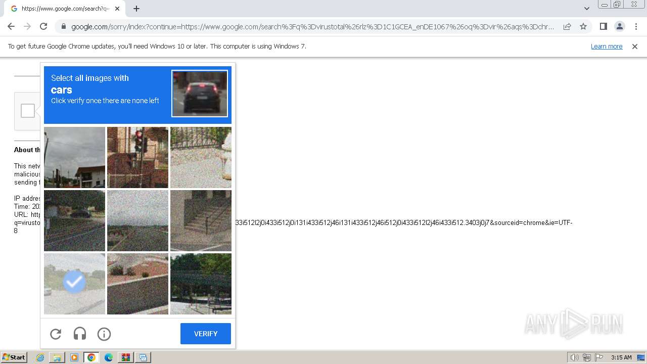The height and width of the screenshot is (364, 647).
Task: Click the VERIFY button
Action: click(206, 334)
